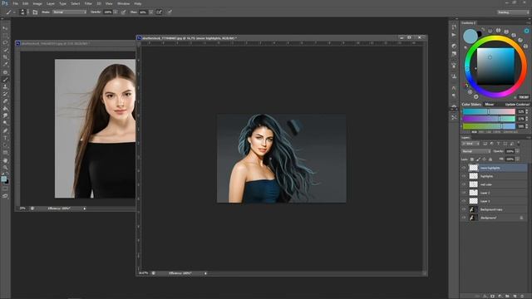Toggle visibility of Layer 2
The image size is (532, 299).
(464, 193)
